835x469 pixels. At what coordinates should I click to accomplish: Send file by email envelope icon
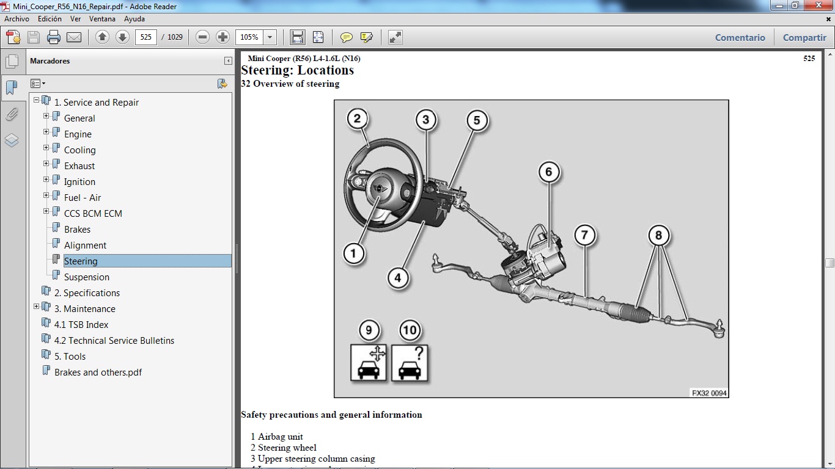coord(74,37)
